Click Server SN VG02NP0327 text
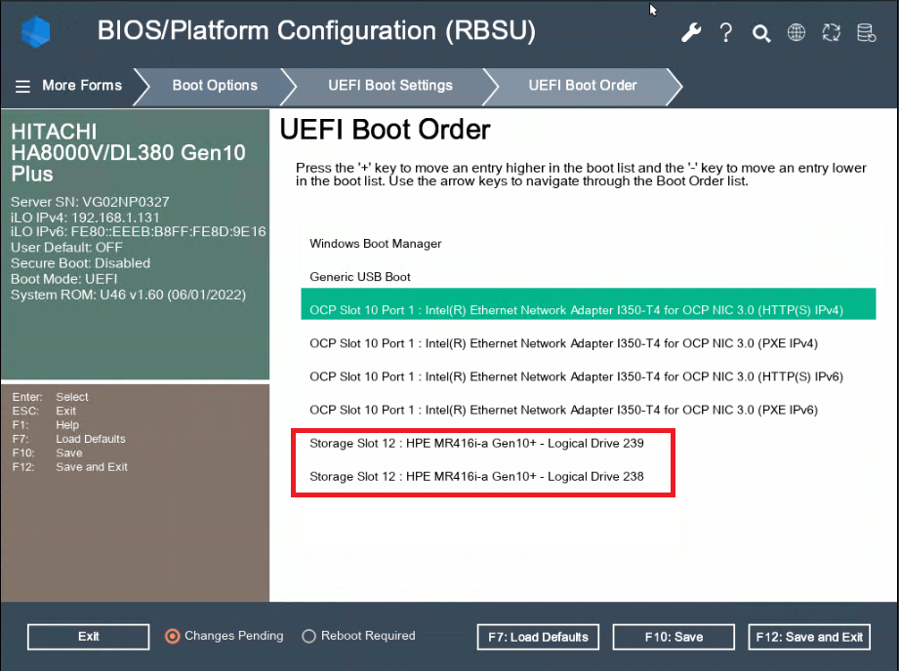 tap(90, 202)
